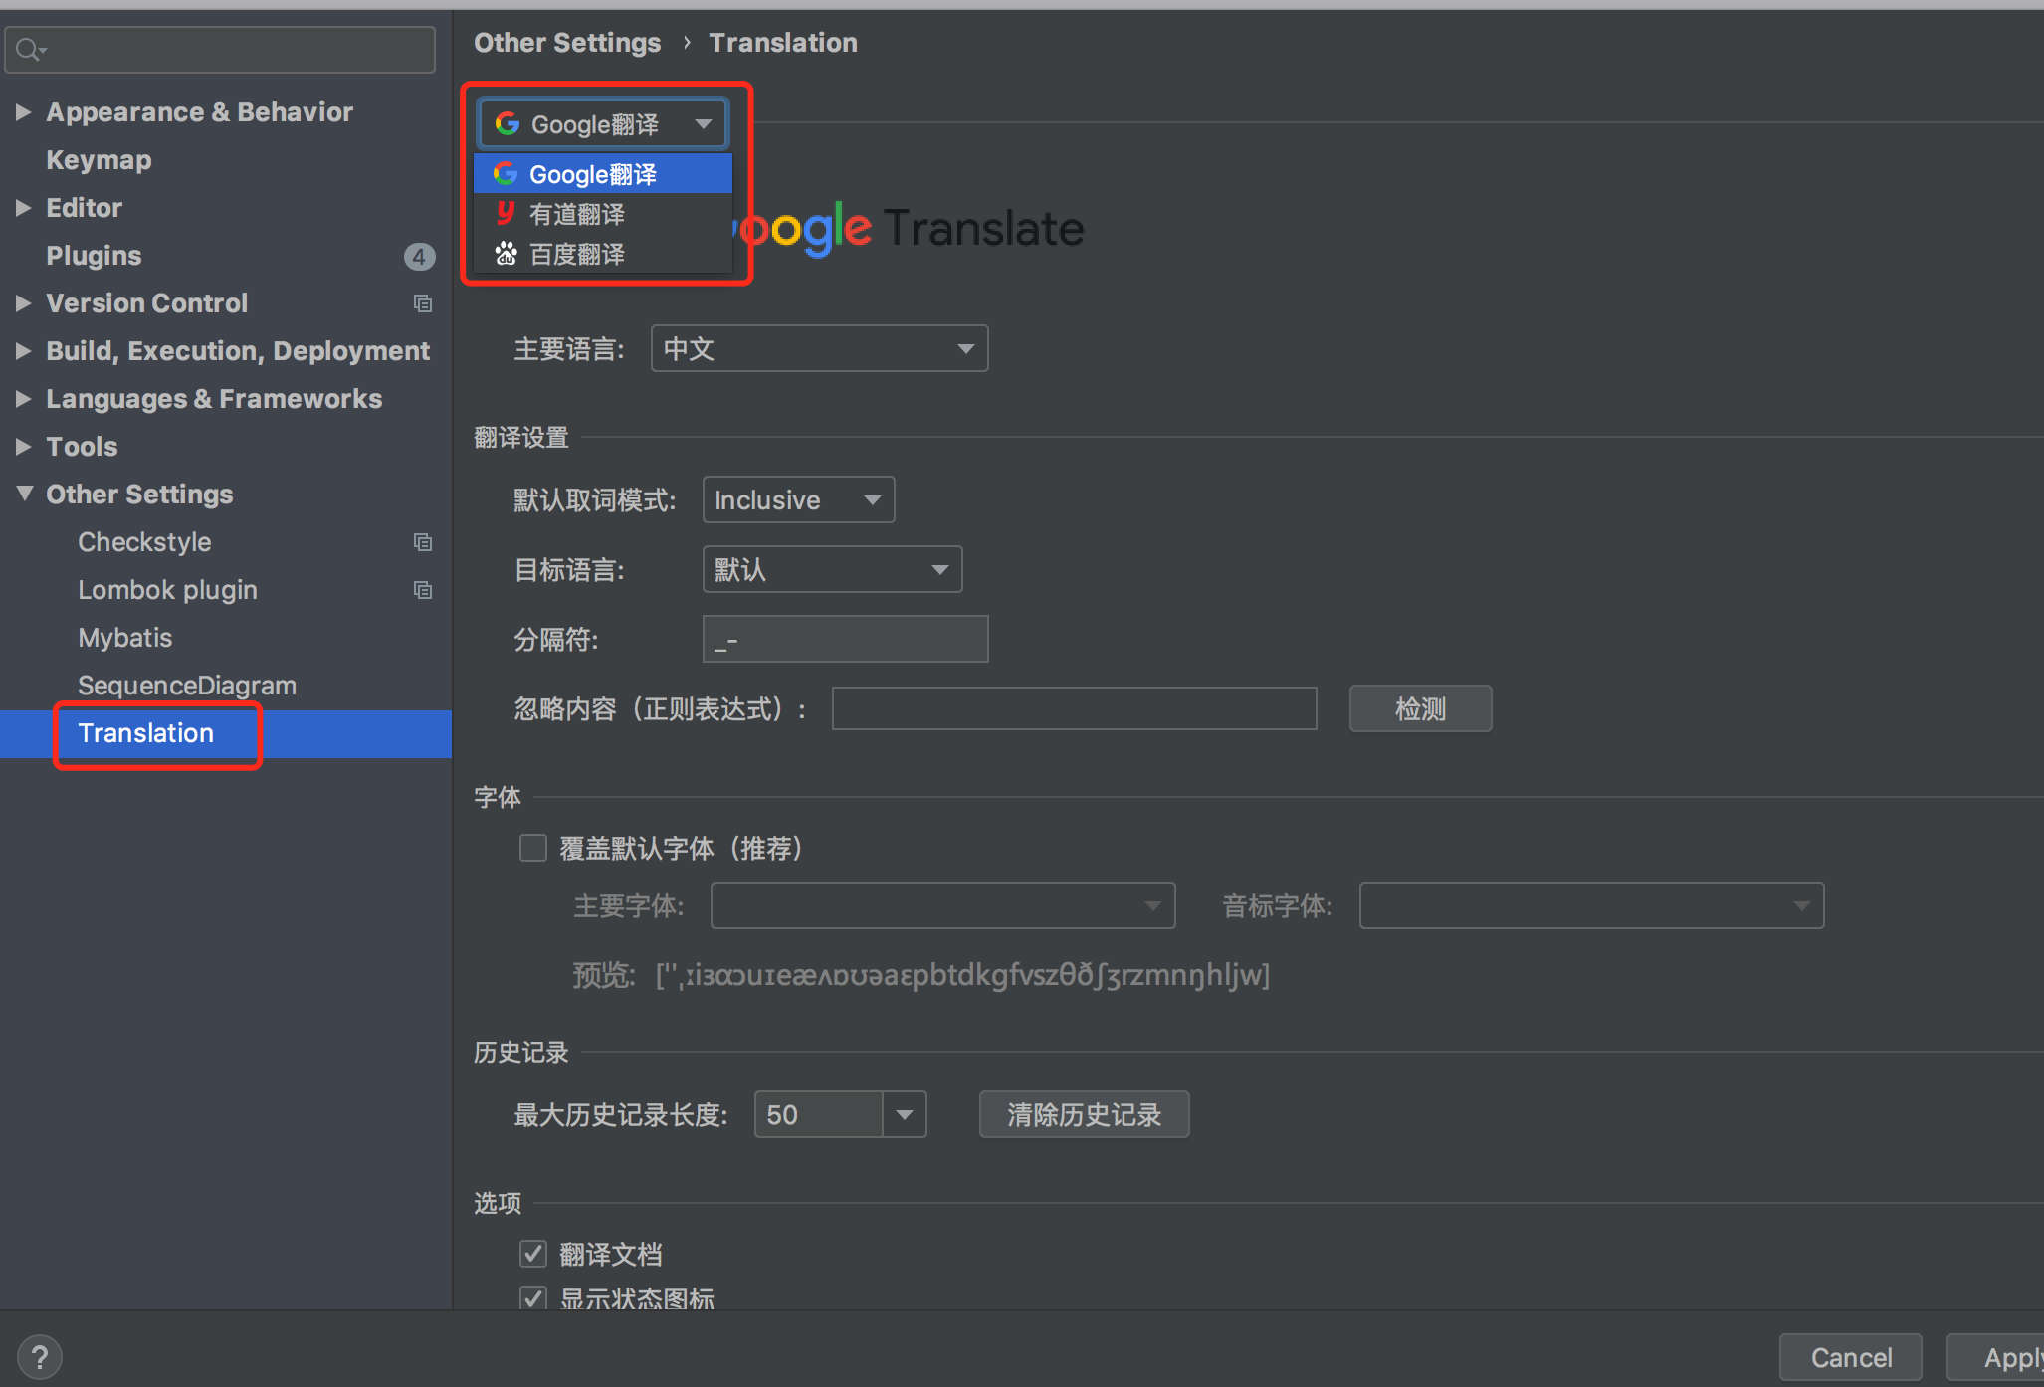
Task: Click the Lombok plugin icon
Action: tap(421, 590)
